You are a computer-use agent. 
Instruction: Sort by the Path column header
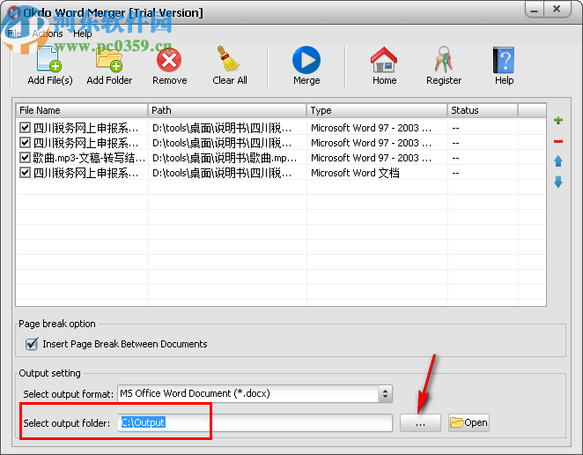[x=227, y=110]
